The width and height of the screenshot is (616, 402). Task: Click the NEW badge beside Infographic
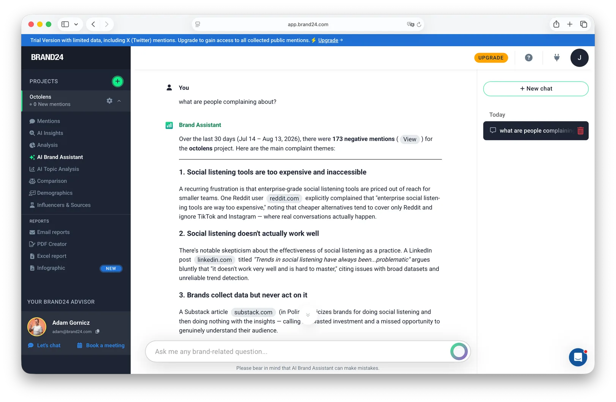(x=111, y=268)
